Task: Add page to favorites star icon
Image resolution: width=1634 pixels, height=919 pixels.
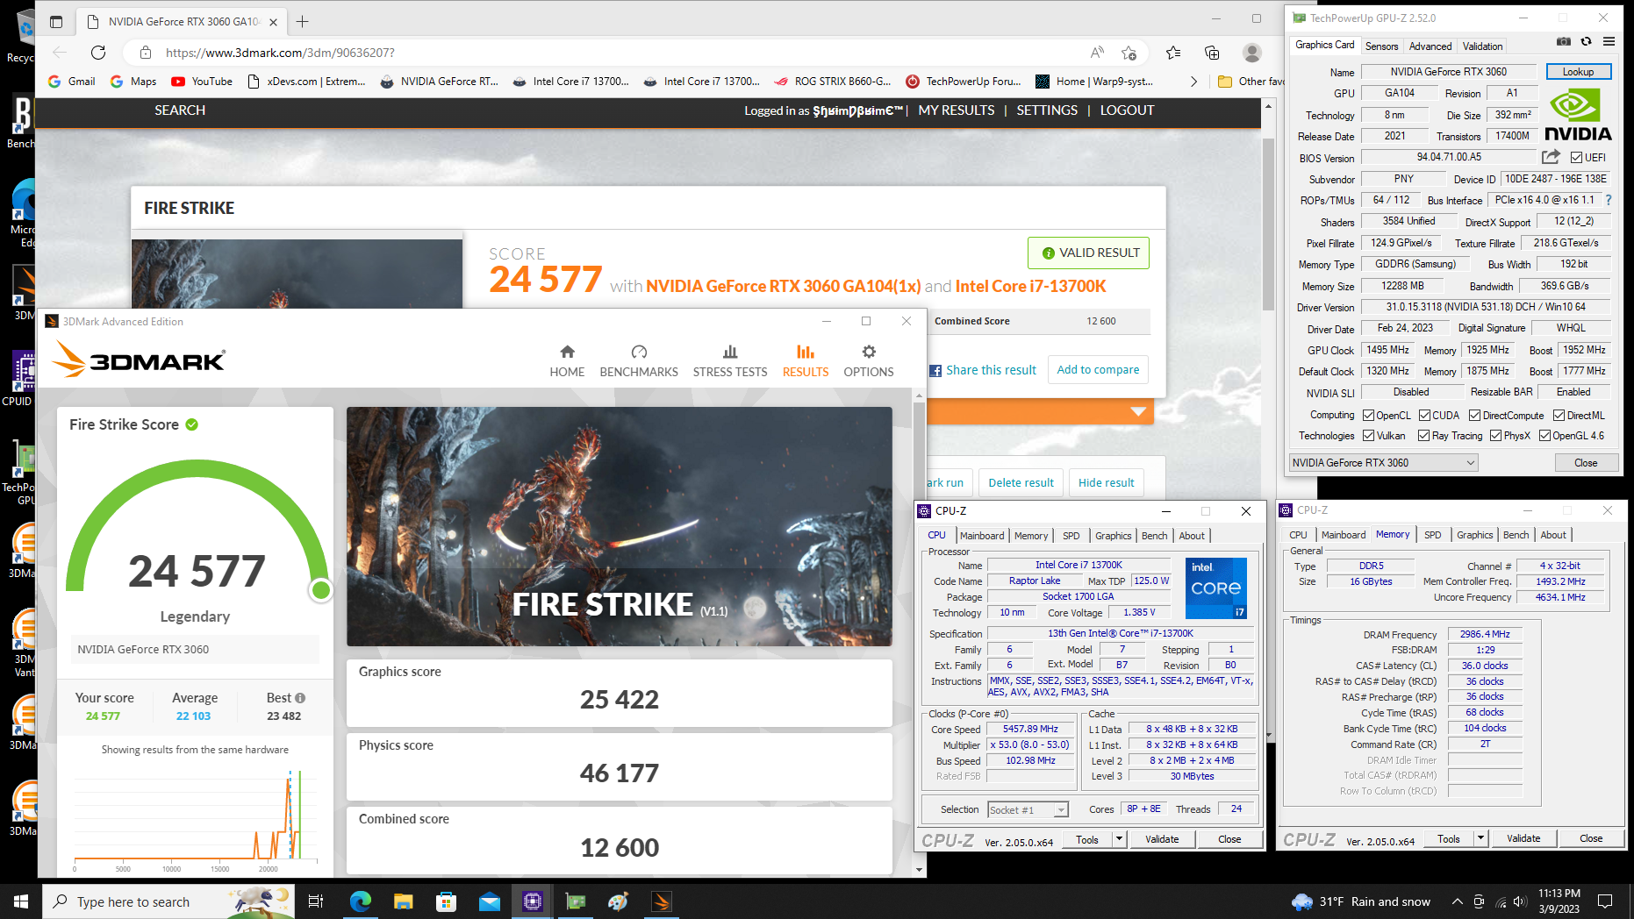Action: point(1129,53)
